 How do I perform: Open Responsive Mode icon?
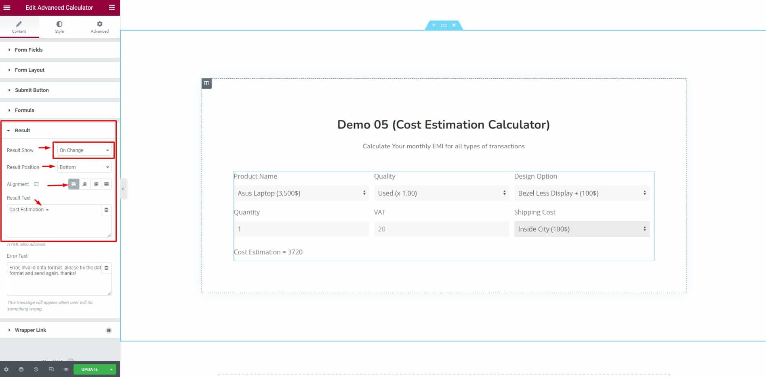51,369
